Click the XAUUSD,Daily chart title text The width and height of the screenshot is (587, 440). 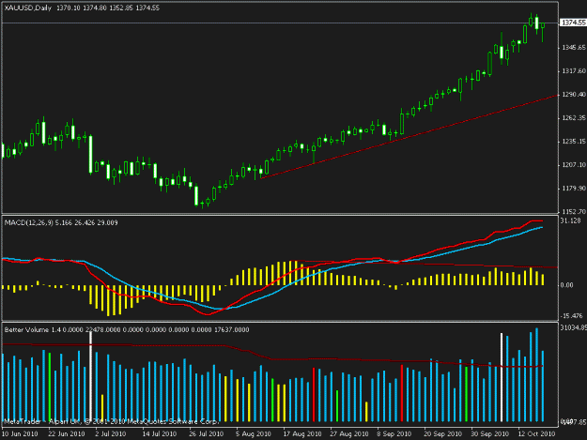coord(28,8)
